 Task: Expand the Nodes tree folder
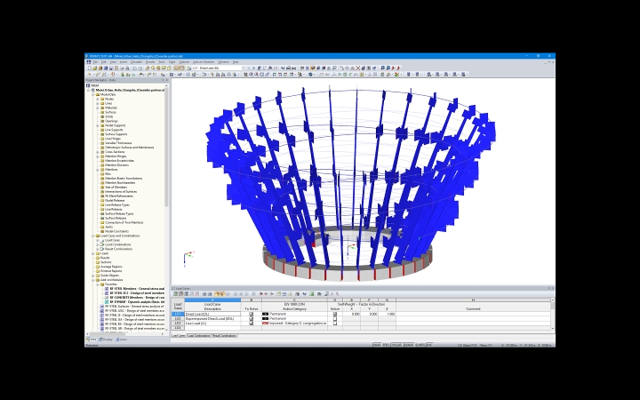click(98, 100)
